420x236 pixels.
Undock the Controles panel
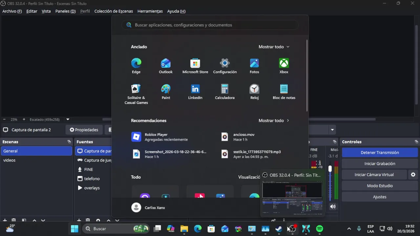[416, 142]
